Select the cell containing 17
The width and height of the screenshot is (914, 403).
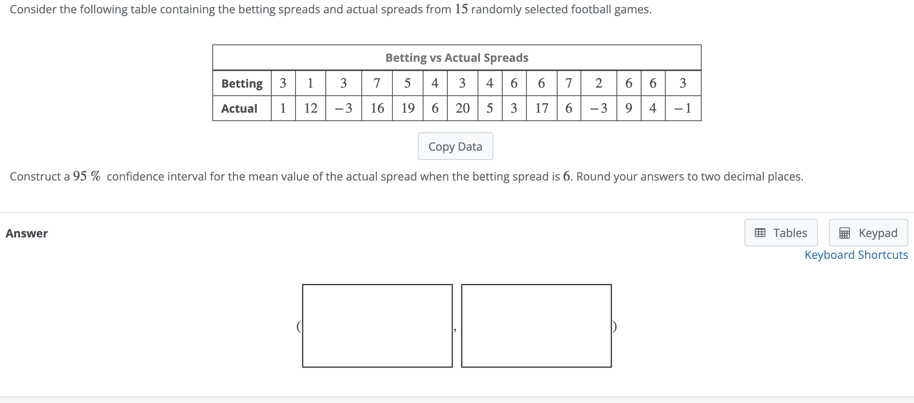541,108
